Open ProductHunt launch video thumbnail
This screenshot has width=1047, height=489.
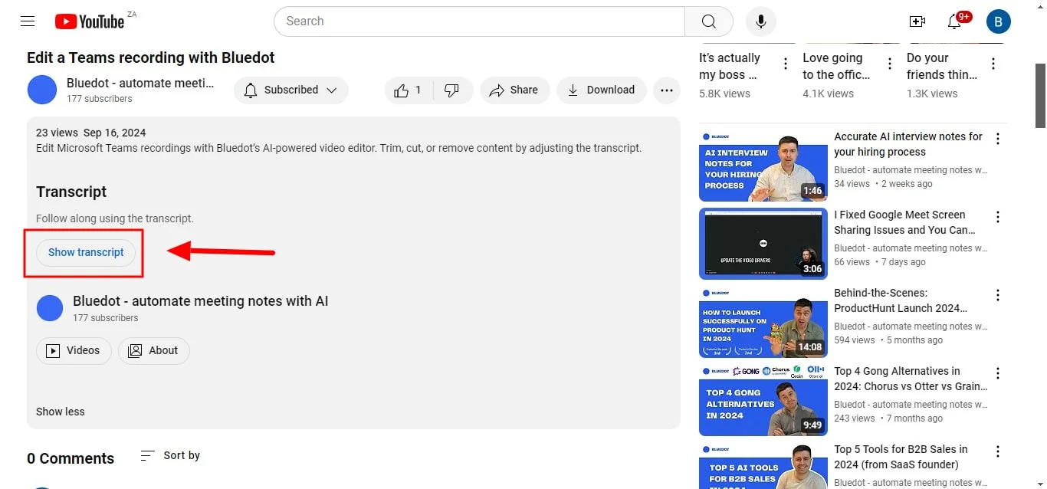point(763,322)
